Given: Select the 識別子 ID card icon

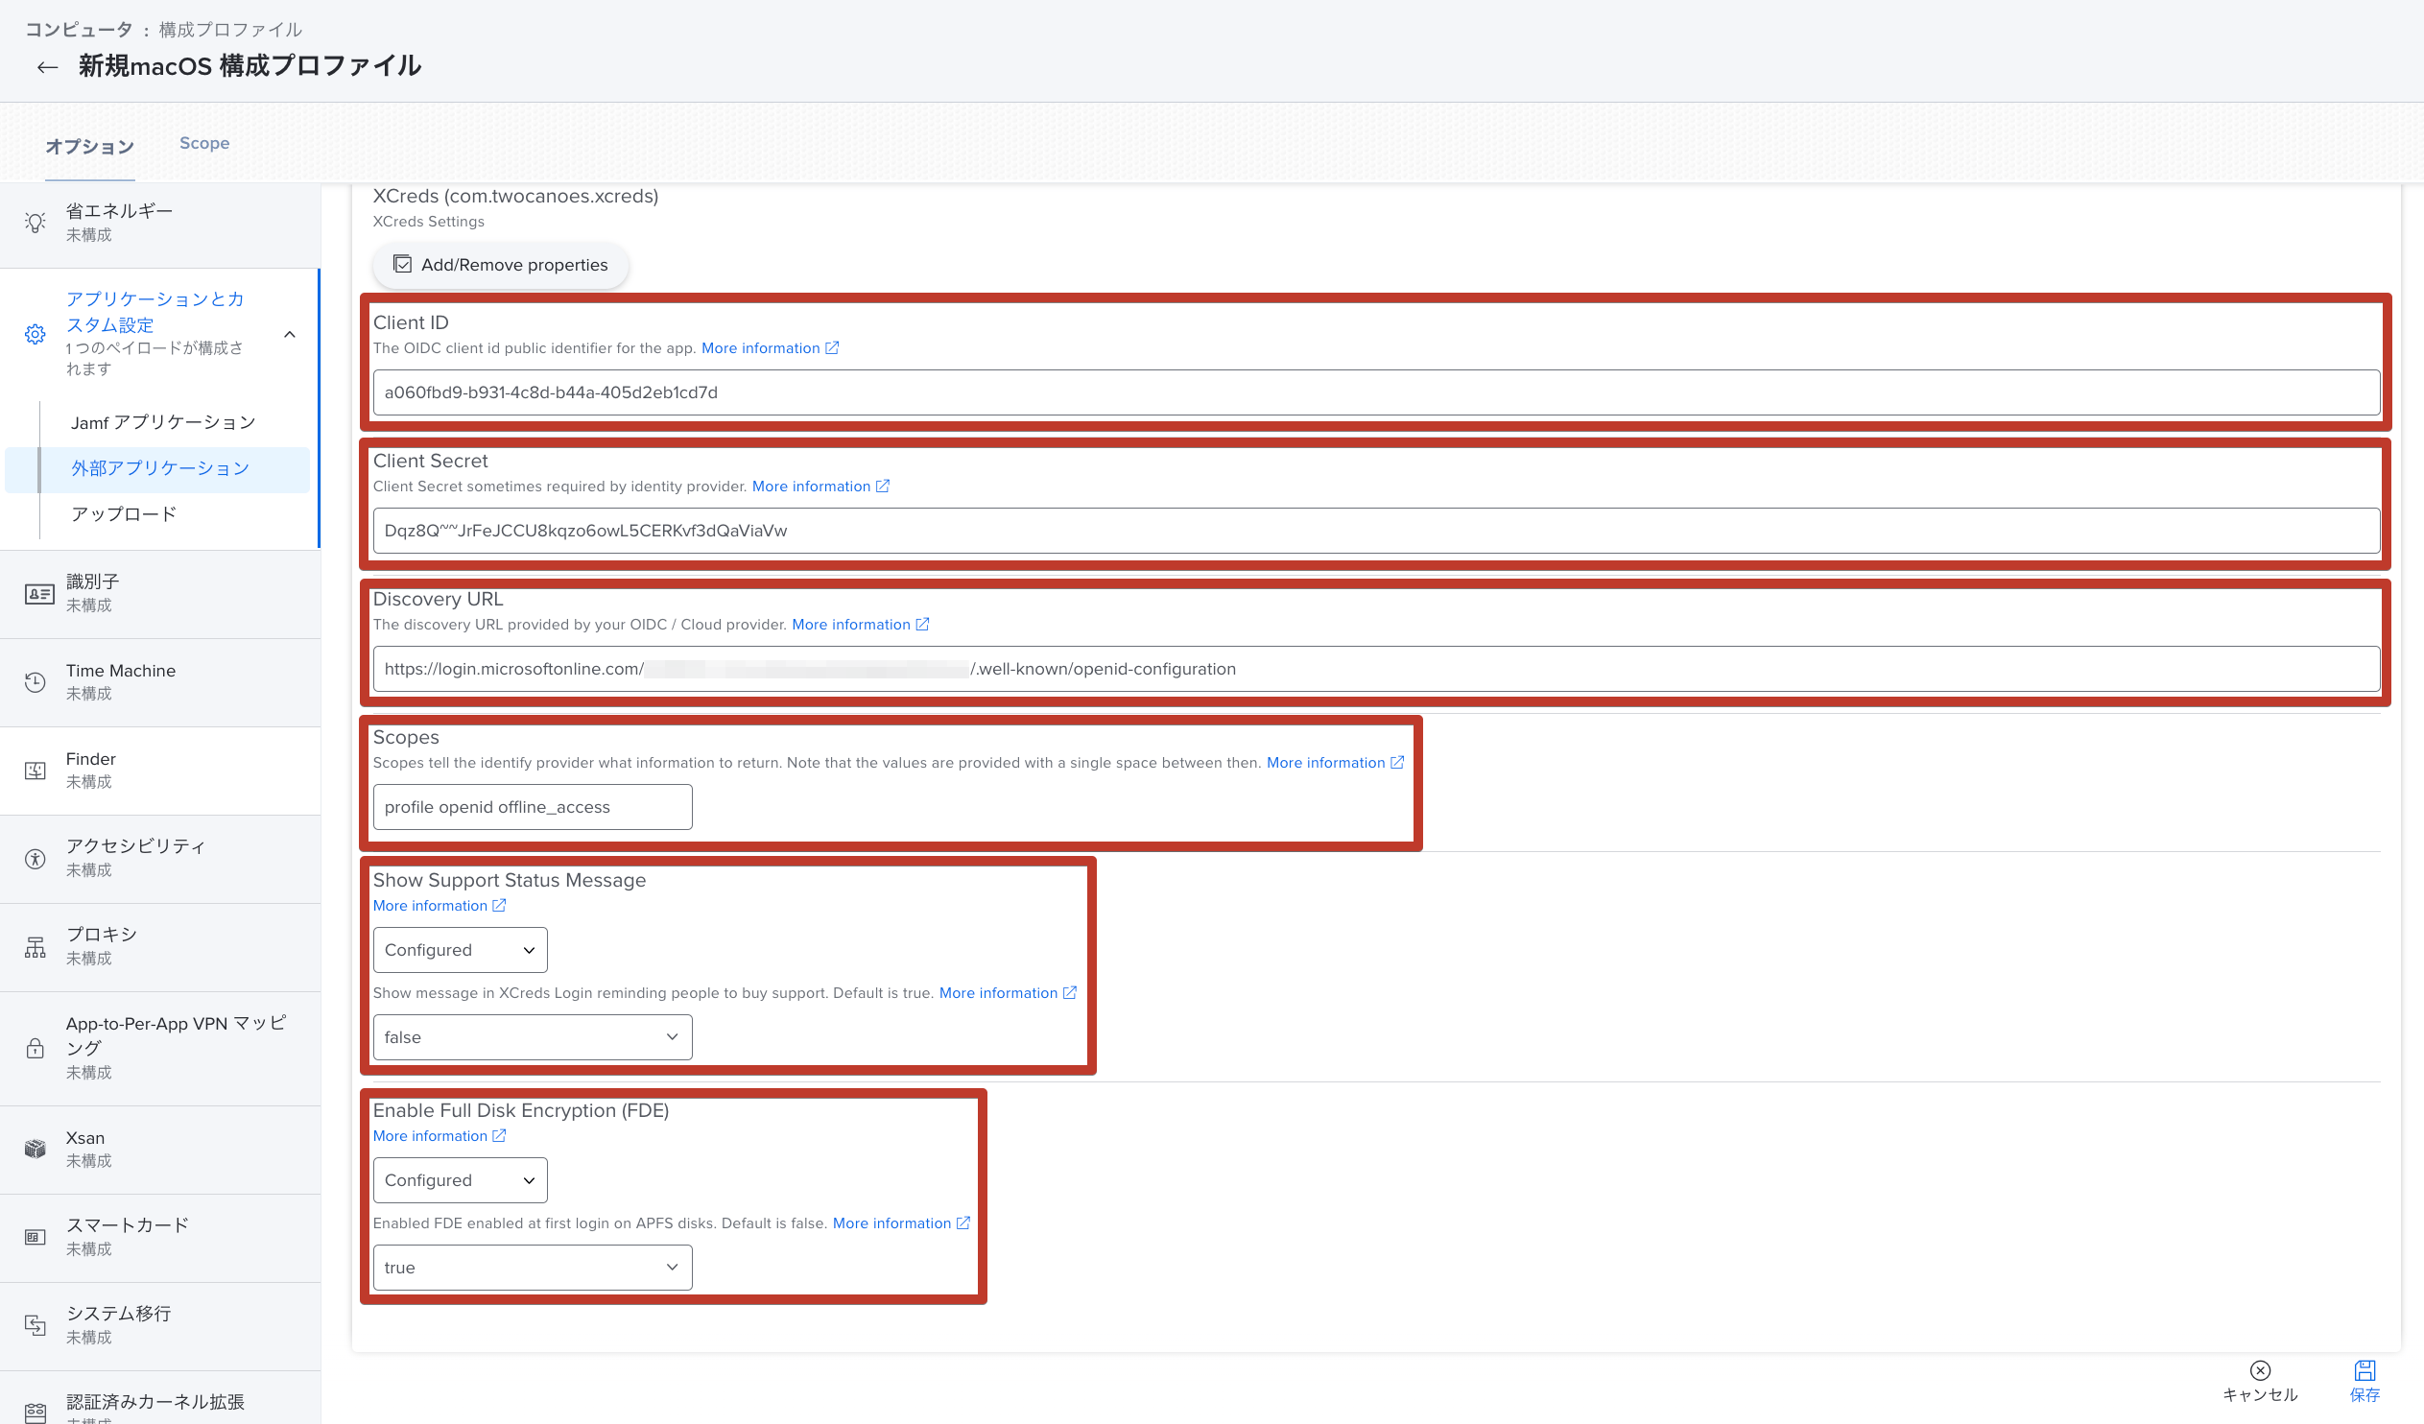Looking at the screenshot, I should (x=39, y=594).
